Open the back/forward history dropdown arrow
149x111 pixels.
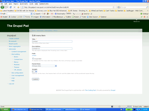pos(8,7)
